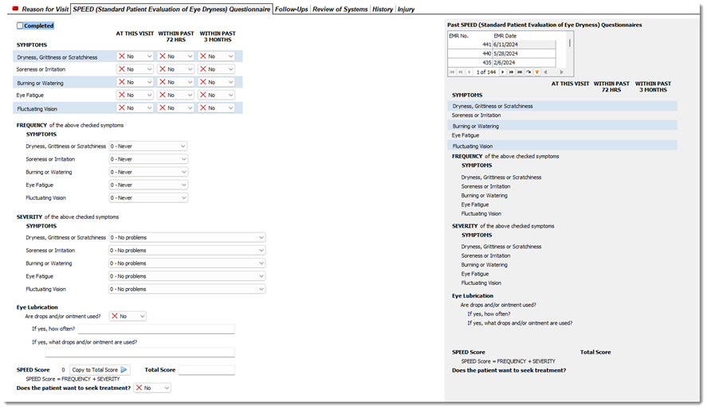Open Dryness Within Past 72 Hrs dropdown
Image resolution: width=707 pixels, height=409 pixels.
176,56
